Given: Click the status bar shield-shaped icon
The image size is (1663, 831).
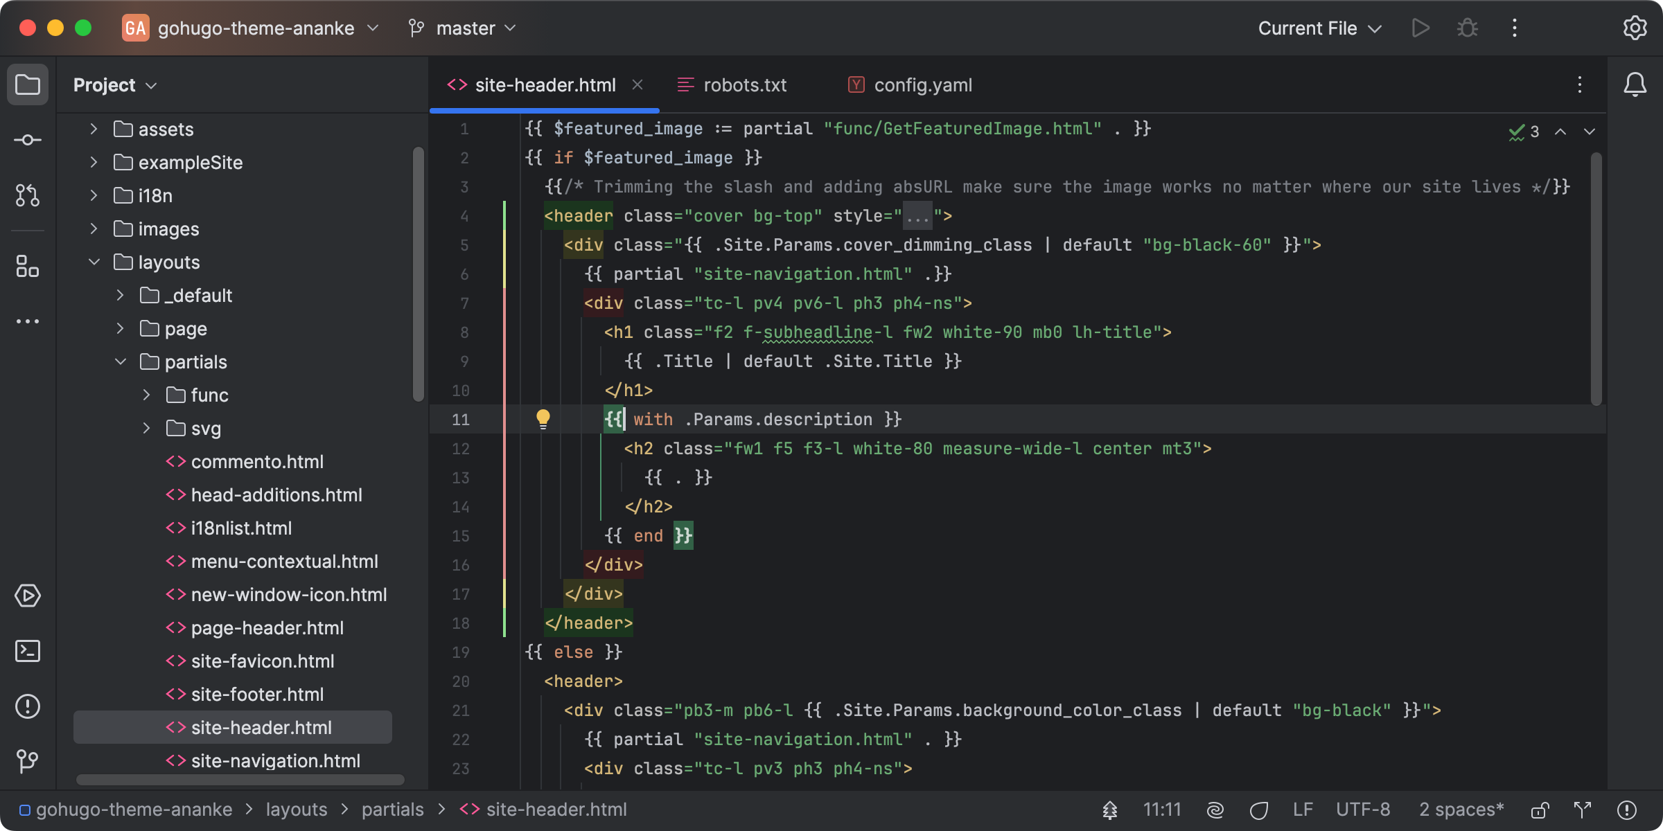Looking at the screenshot, I should [1259, 810].
